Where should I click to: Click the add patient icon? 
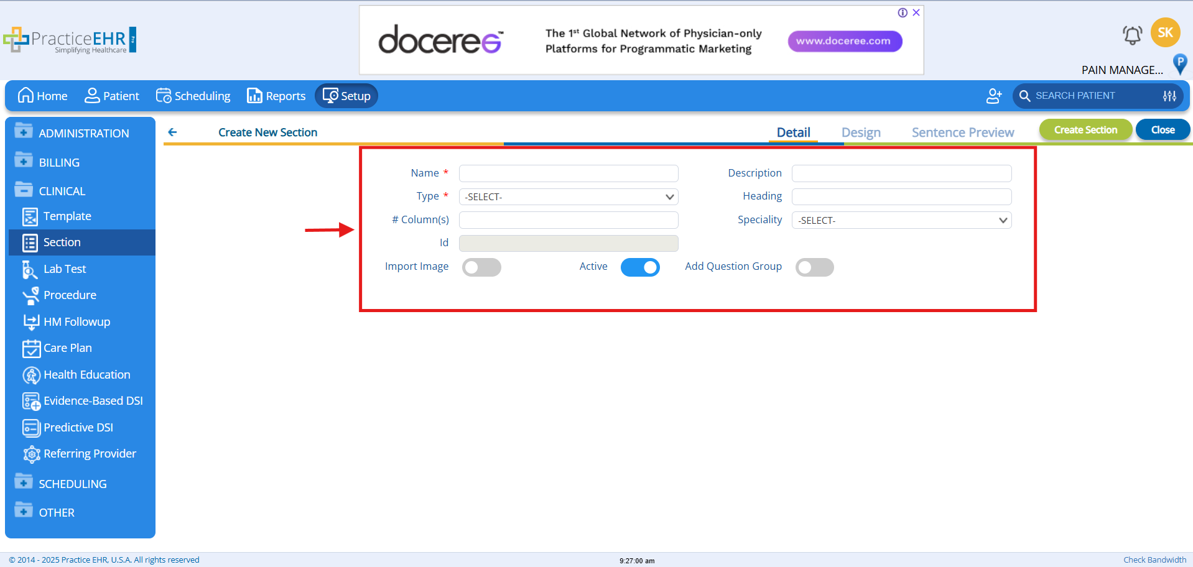pos(994,96)
